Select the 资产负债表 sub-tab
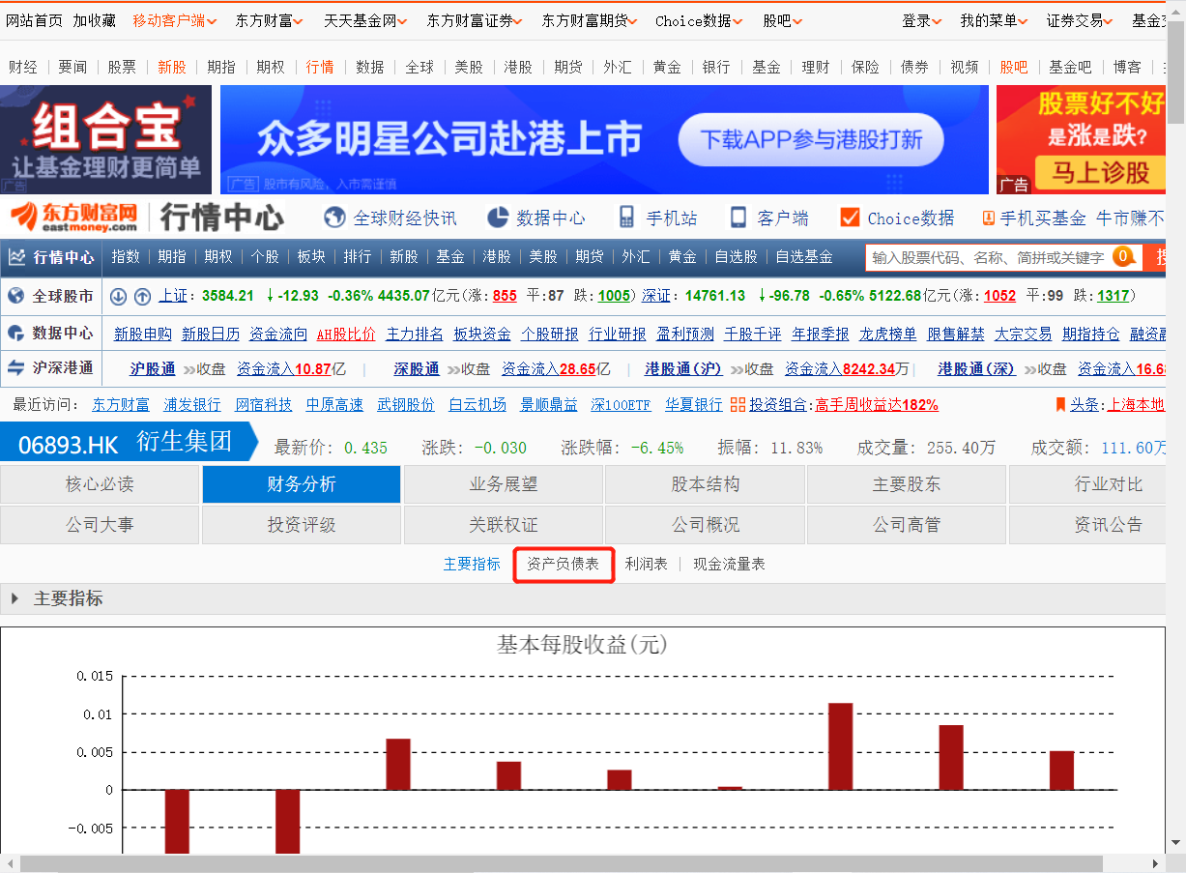Screen dimensions: 1186x873 (564, 564)
